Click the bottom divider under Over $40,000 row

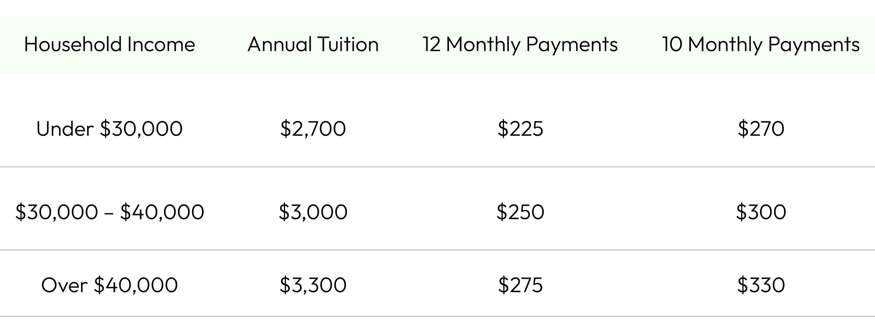tap(437, 316)
